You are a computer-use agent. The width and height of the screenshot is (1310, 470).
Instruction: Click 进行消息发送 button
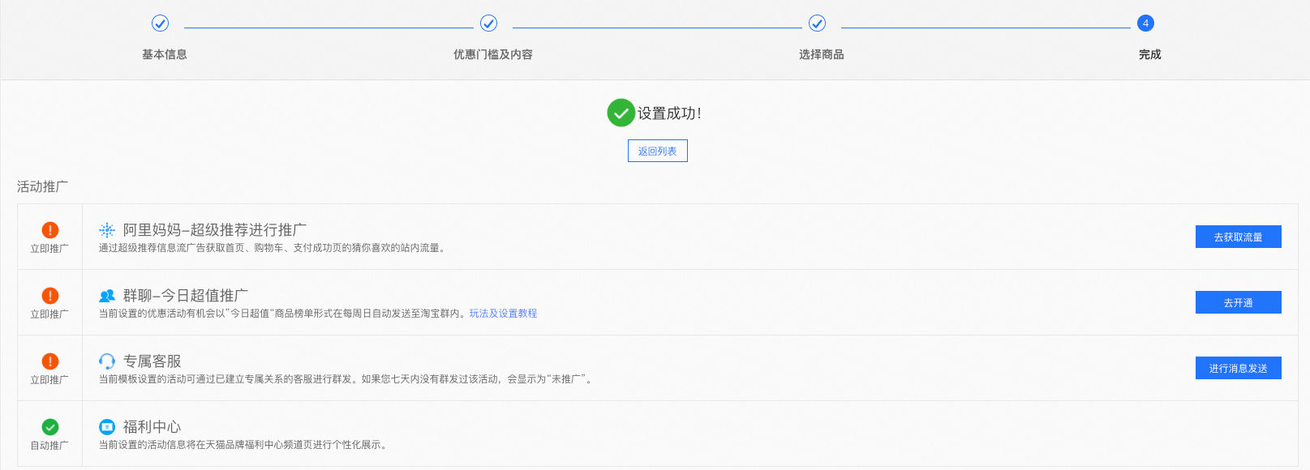[1239, 368]
